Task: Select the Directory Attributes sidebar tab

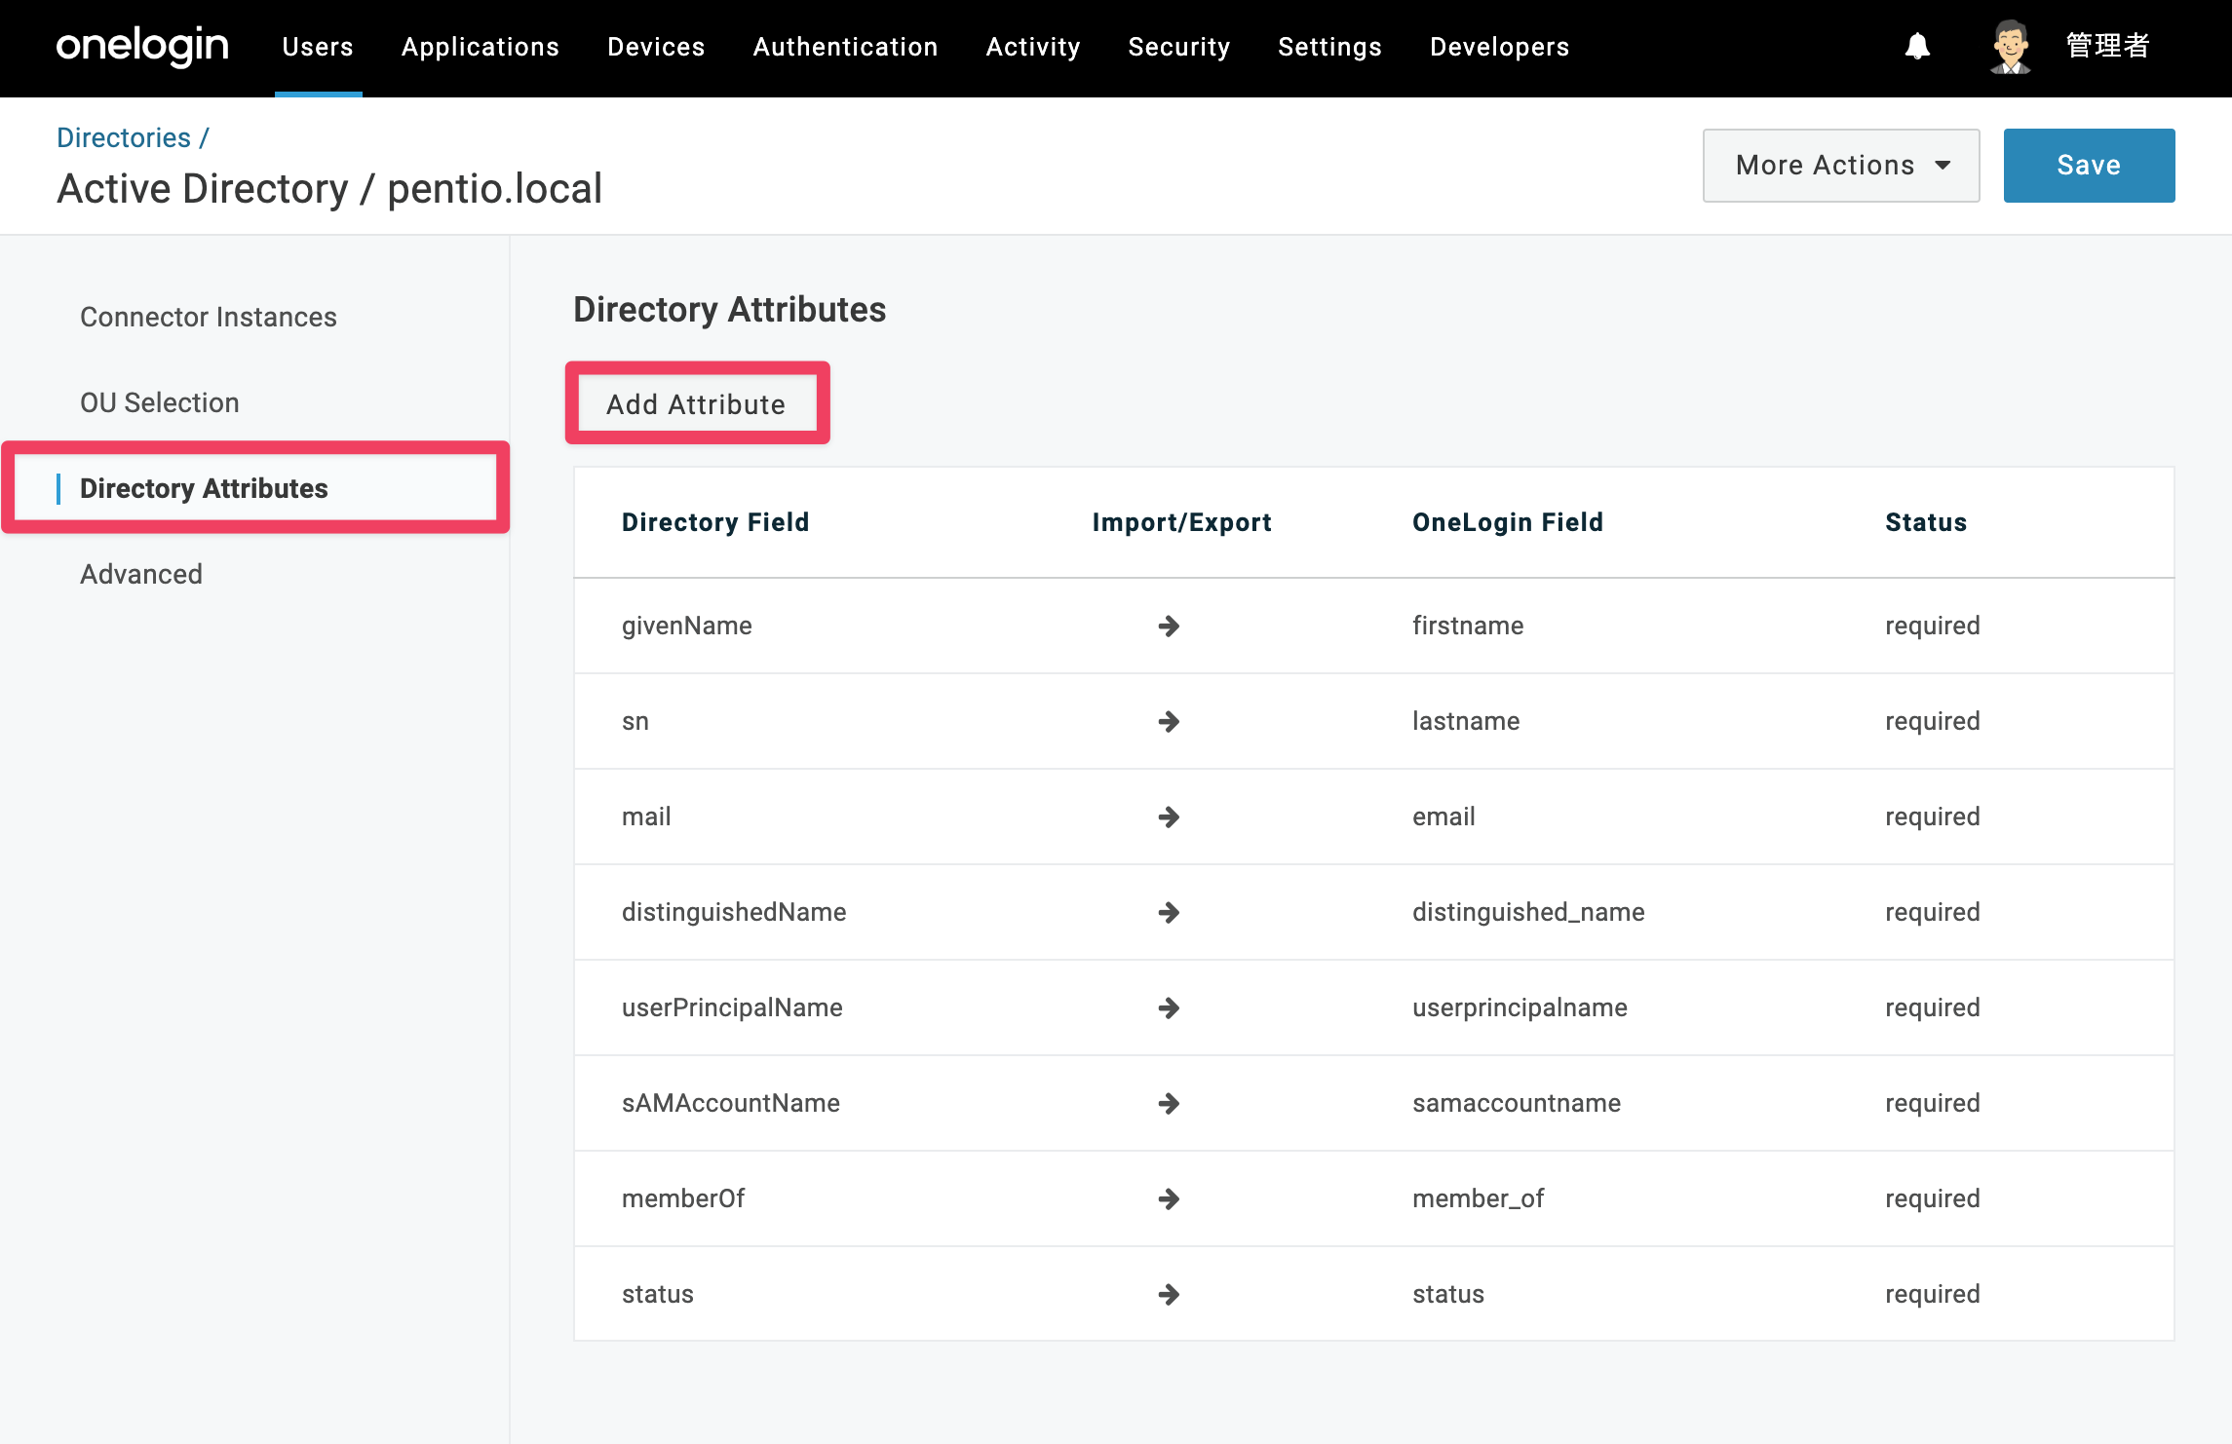Action: pyautogui.click(x=204, y=488)
